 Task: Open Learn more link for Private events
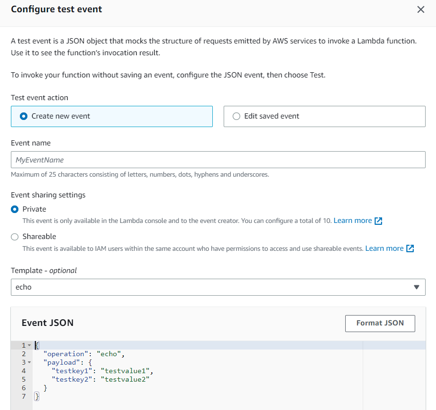(353, 221)
